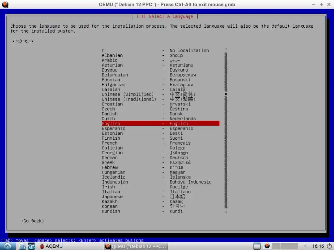Select Greek language

(x=160, y=162)
